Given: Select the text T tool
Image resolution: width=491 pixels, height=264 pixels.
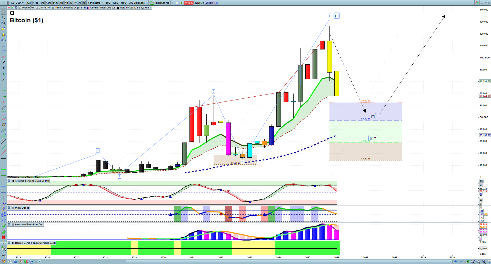Looking at the screenshot, I should click(x=4, y=68).
